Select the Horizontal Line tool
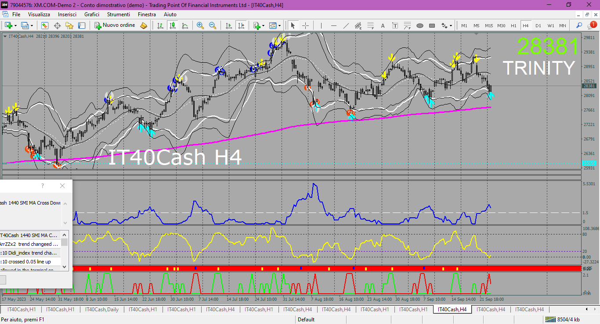Screen dimensions: 600x324 click(333, 25)
